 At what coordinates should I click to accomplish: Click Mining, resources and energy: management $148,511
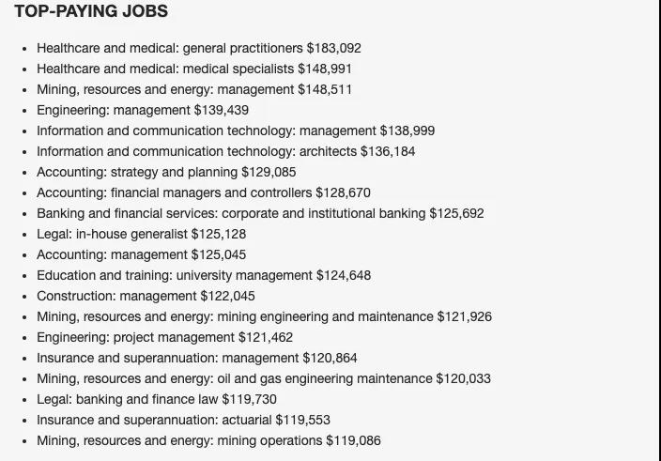[x=194, y=89]
